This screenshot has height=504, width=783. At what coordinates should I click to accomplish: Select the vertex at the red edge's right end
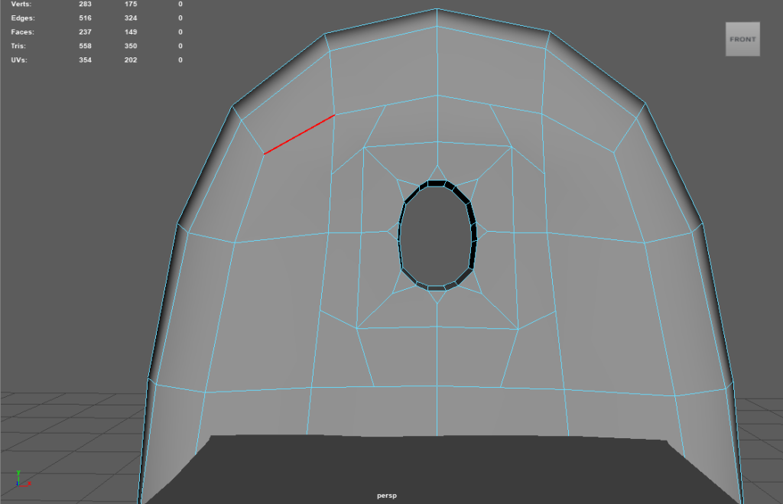[x=335, y=115]
